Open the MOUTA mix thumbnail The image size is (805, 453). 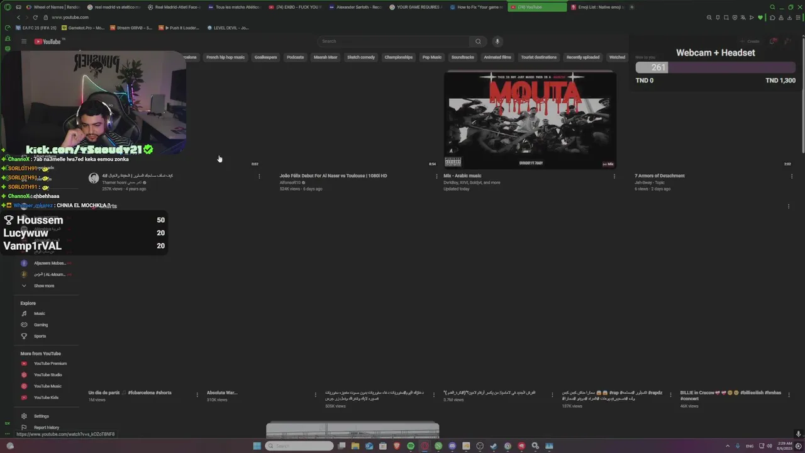(530, 120)
